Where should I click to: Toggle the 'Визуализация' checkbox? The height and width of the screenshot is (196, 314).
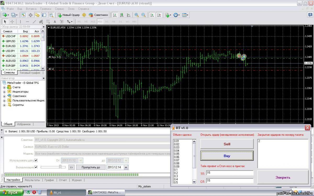pos(36,167)
